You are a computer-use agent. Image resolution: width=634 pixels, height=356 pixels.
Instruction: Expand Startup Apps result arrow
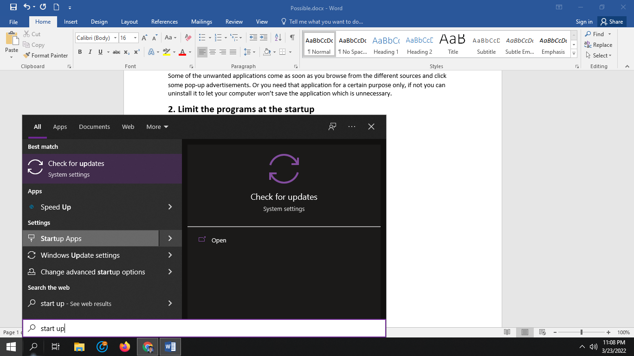170,239
